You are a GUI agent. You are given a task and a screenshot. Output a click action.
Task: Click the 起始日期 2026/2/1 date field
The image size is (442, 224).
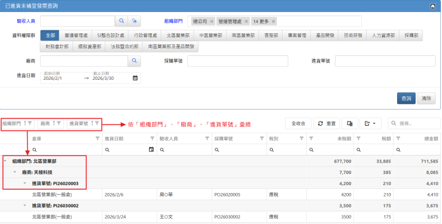point(62,78)
